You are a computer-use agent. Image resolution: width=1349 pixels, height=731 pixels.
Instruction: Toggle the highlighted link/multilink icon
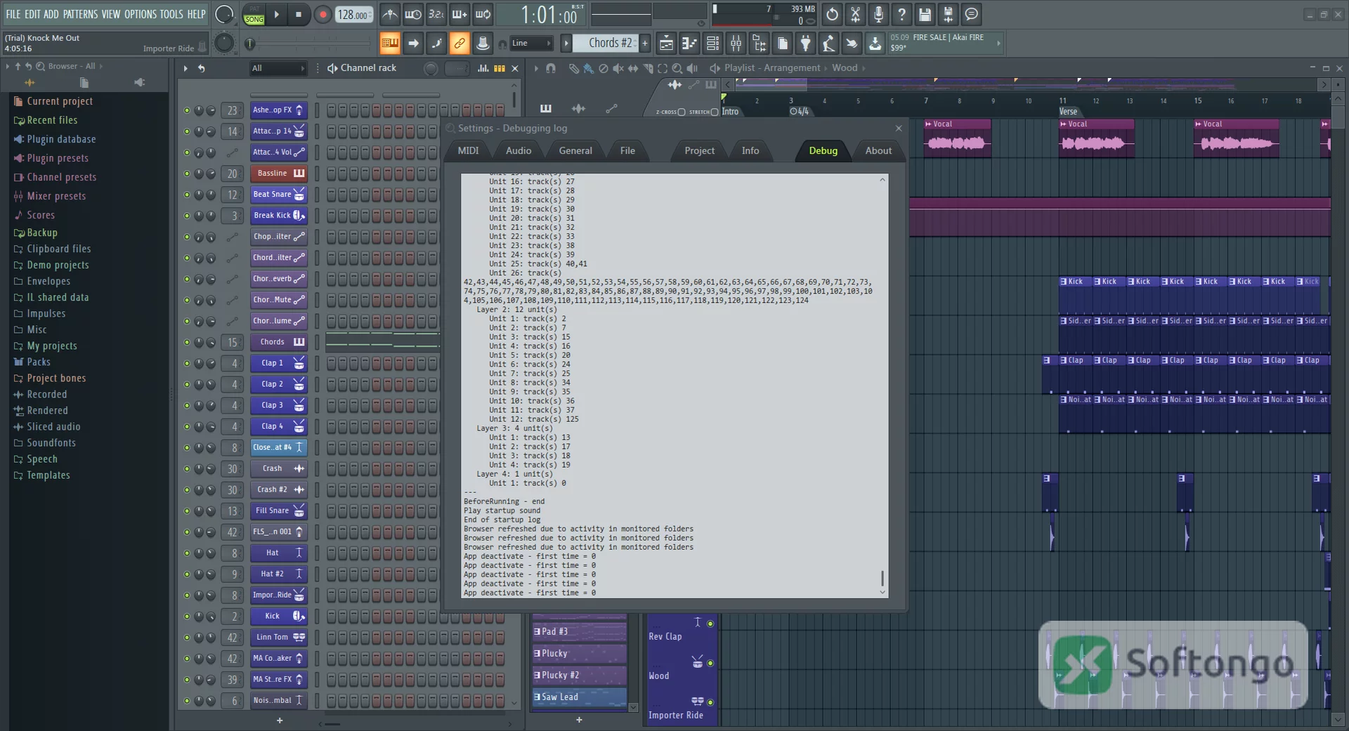(459, 44)
